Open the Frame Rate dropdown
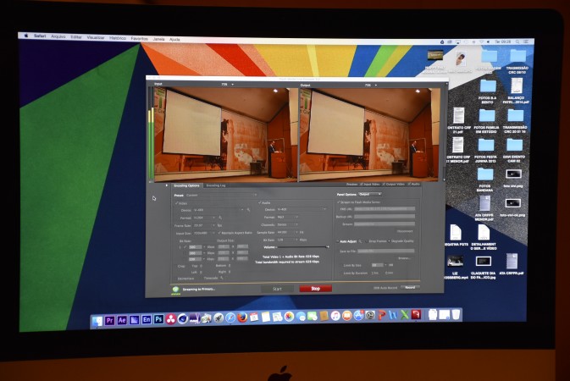The width and height of the screenshot is (570, 381). (204, 225)
